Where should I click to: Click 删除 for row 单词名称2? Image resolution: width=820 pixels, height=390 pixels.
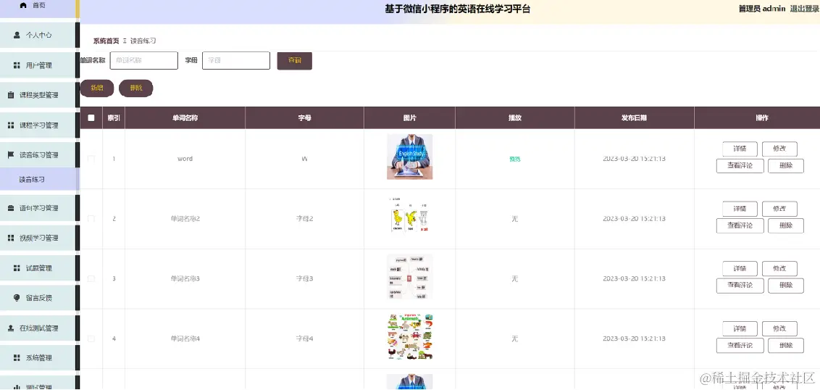click(785, 226)
